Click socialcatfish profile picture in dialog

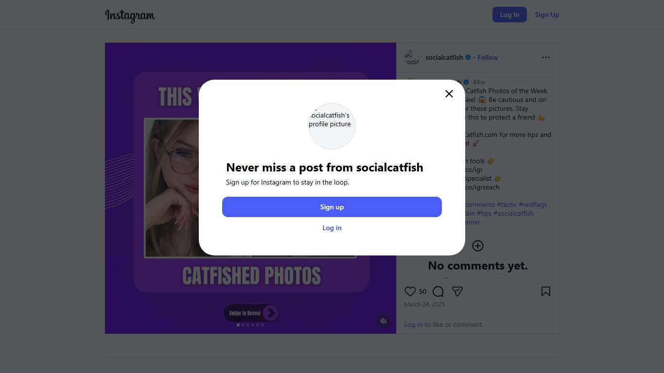tap(332, 126)
